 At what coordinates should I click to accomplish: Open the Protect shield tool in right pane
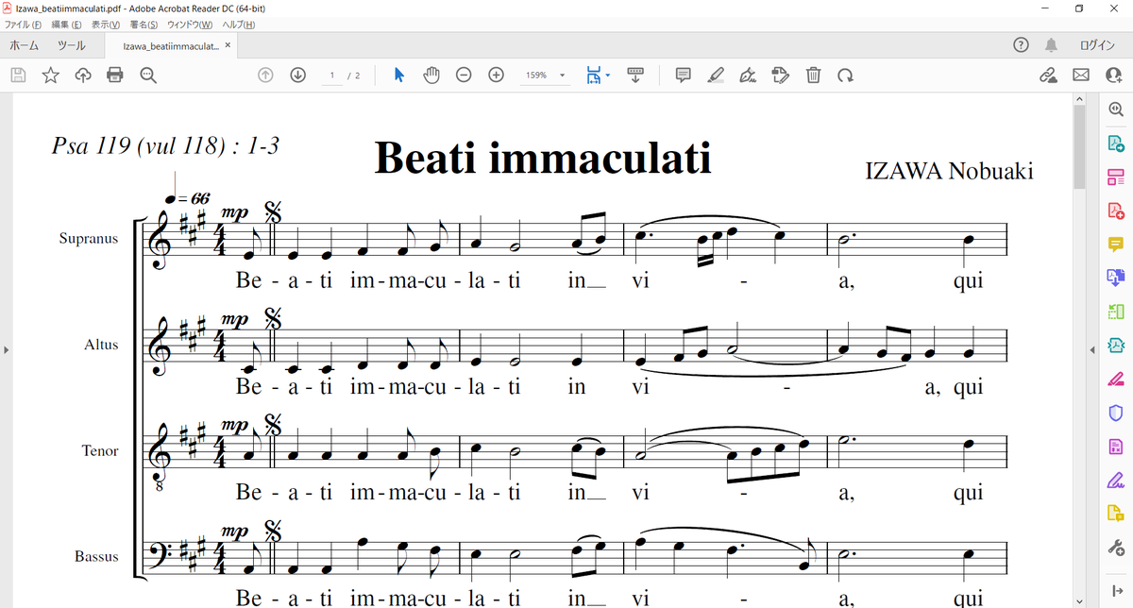[x=1115, y=413]
